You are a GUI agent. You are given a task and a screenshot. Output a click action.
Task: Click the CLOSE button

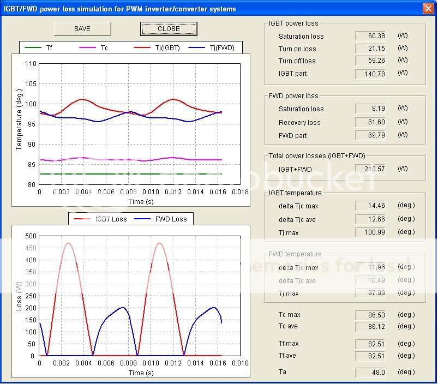pos(169,29)
